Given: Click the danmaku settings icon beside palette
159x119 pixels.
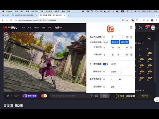Looking at the screenshot, I should coord(96,96).
